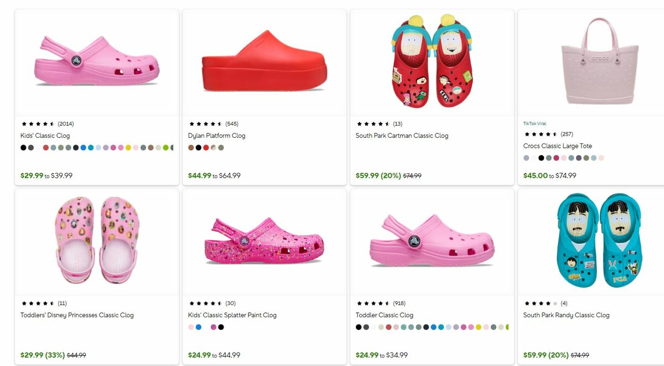664x366 pixels.
Task: Click the stars on Crocs Classic Large Tote
Action: [x=541, y=135]
